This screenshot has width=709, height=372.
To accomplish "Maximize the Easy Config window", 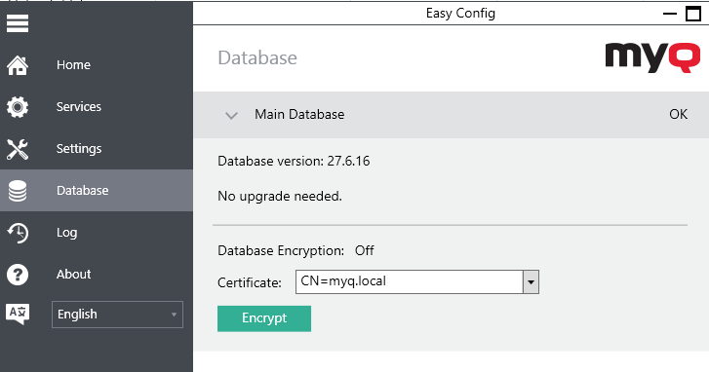I will pyautogui.click(x=693, y=14).
